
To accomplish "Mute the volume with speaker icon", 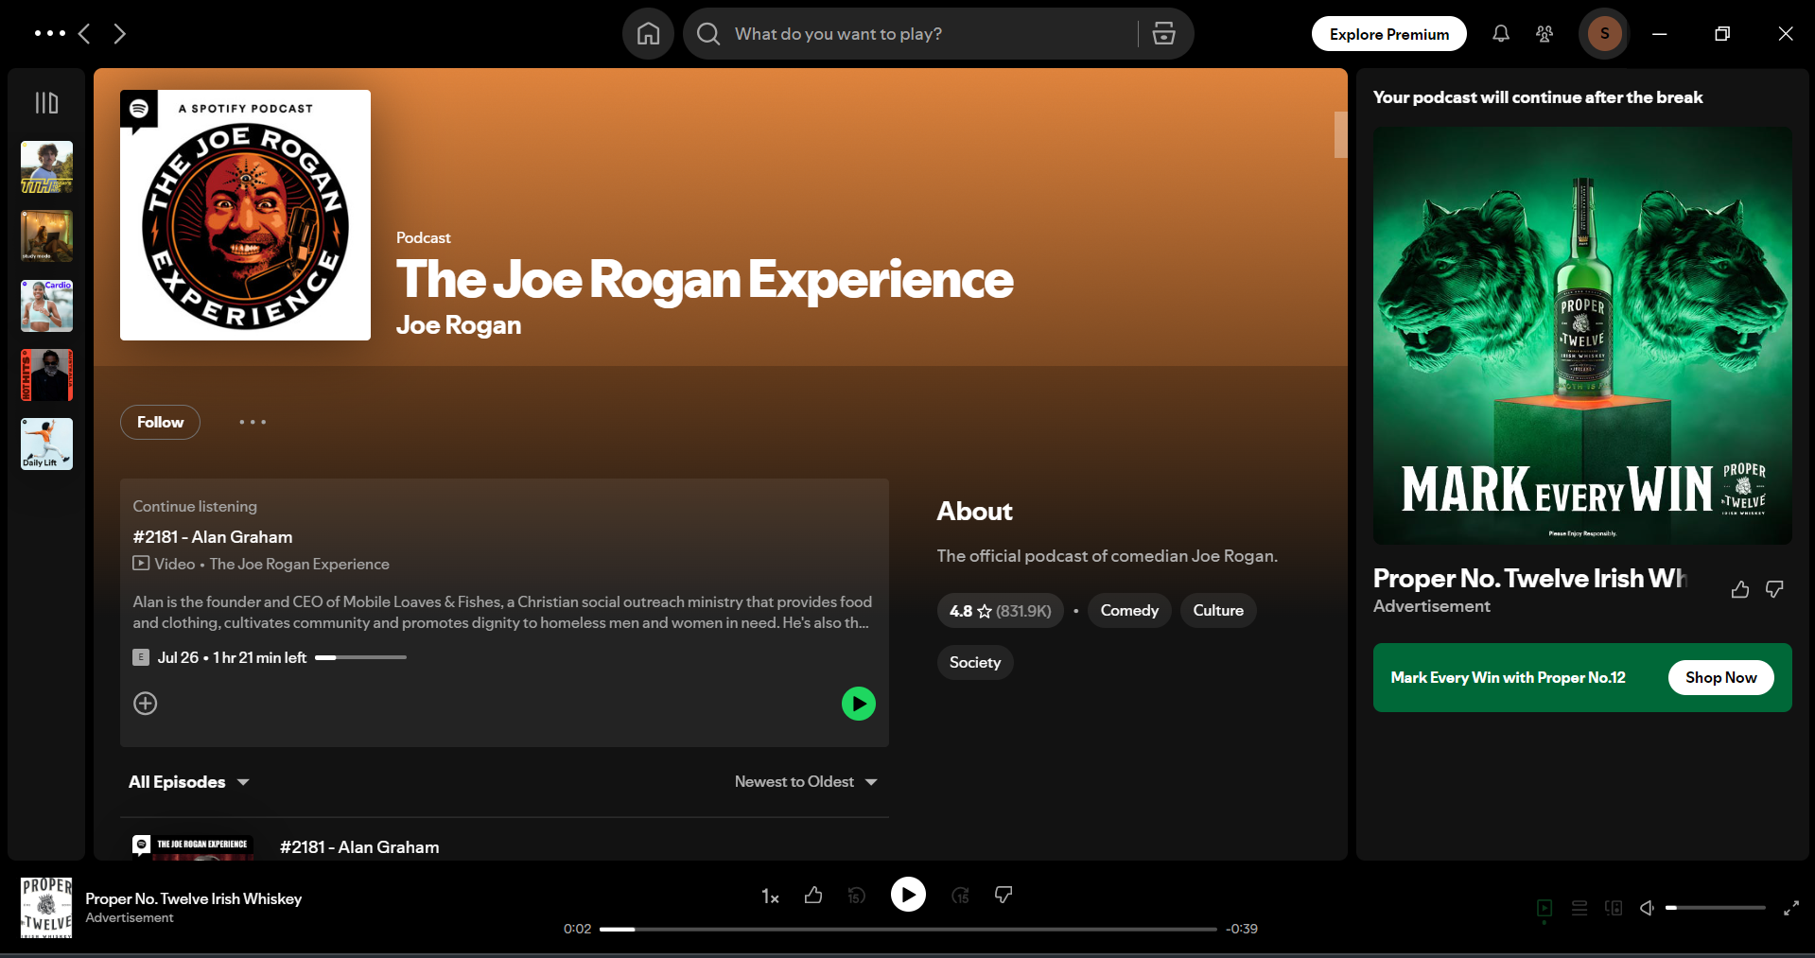I will click(1647, 908).
